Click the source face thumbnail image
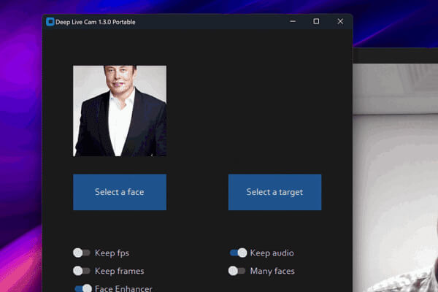This screenshot has width=438, height=292. click(x=120, y=111)
